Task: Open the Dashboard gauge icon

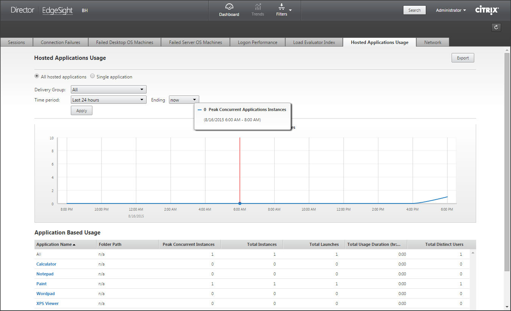Action: tap(229, 7)
